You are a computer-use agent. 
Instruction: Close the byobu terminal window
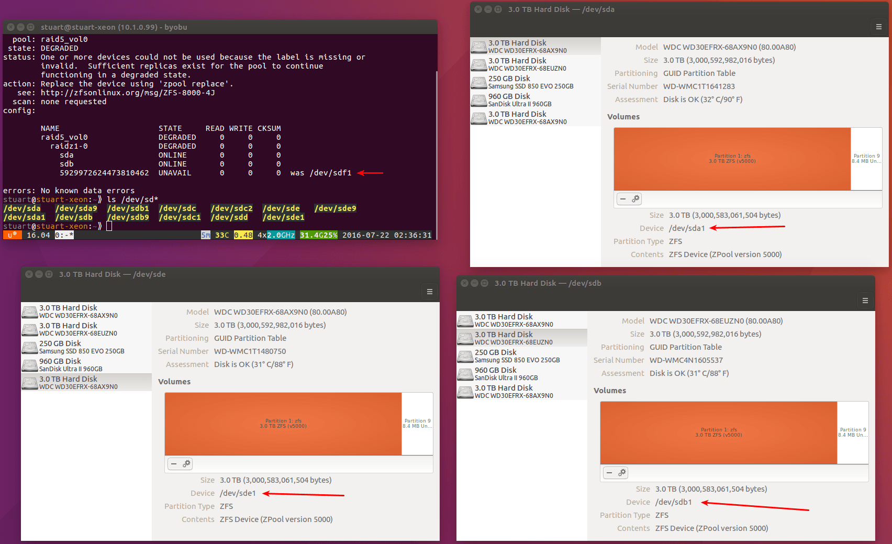[x=10, y=27]
